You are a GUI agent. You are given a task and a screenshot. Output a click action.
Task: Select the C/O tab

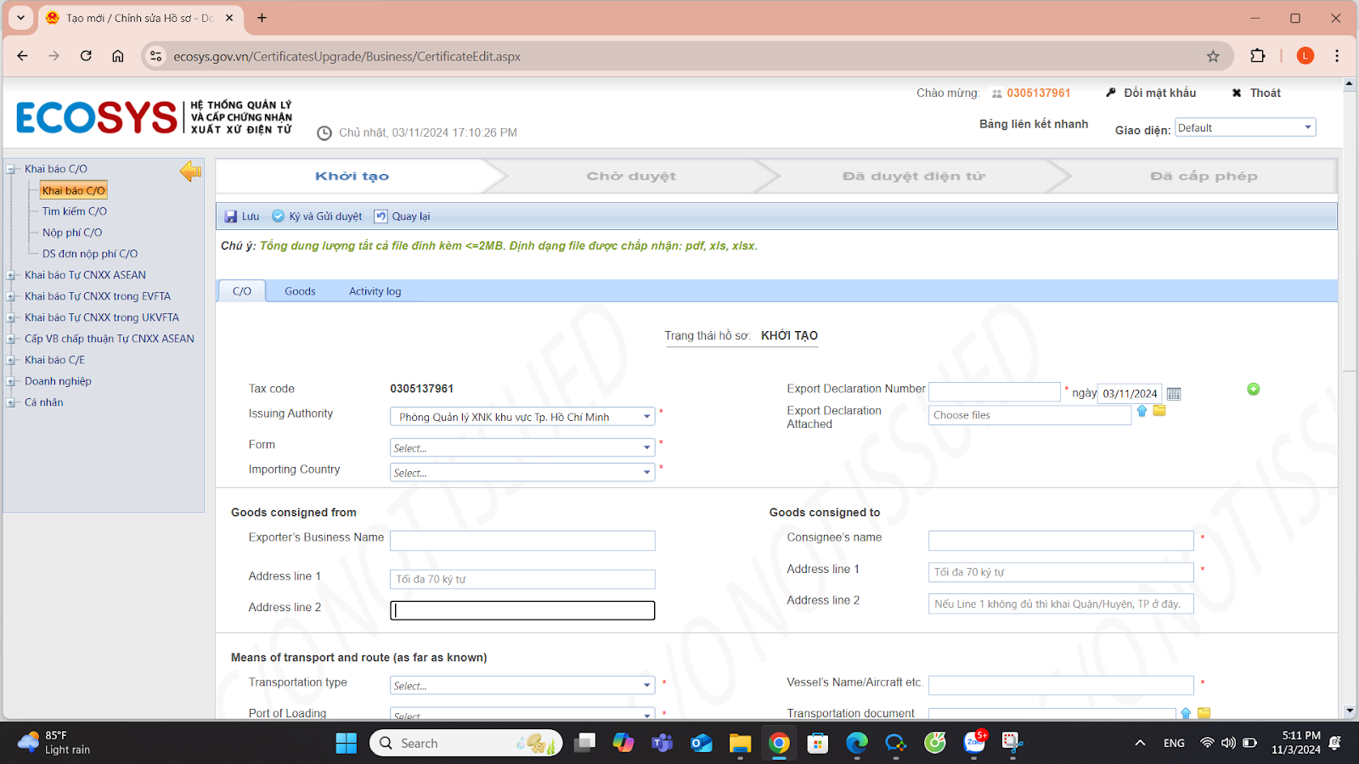(x=242, y=291)
